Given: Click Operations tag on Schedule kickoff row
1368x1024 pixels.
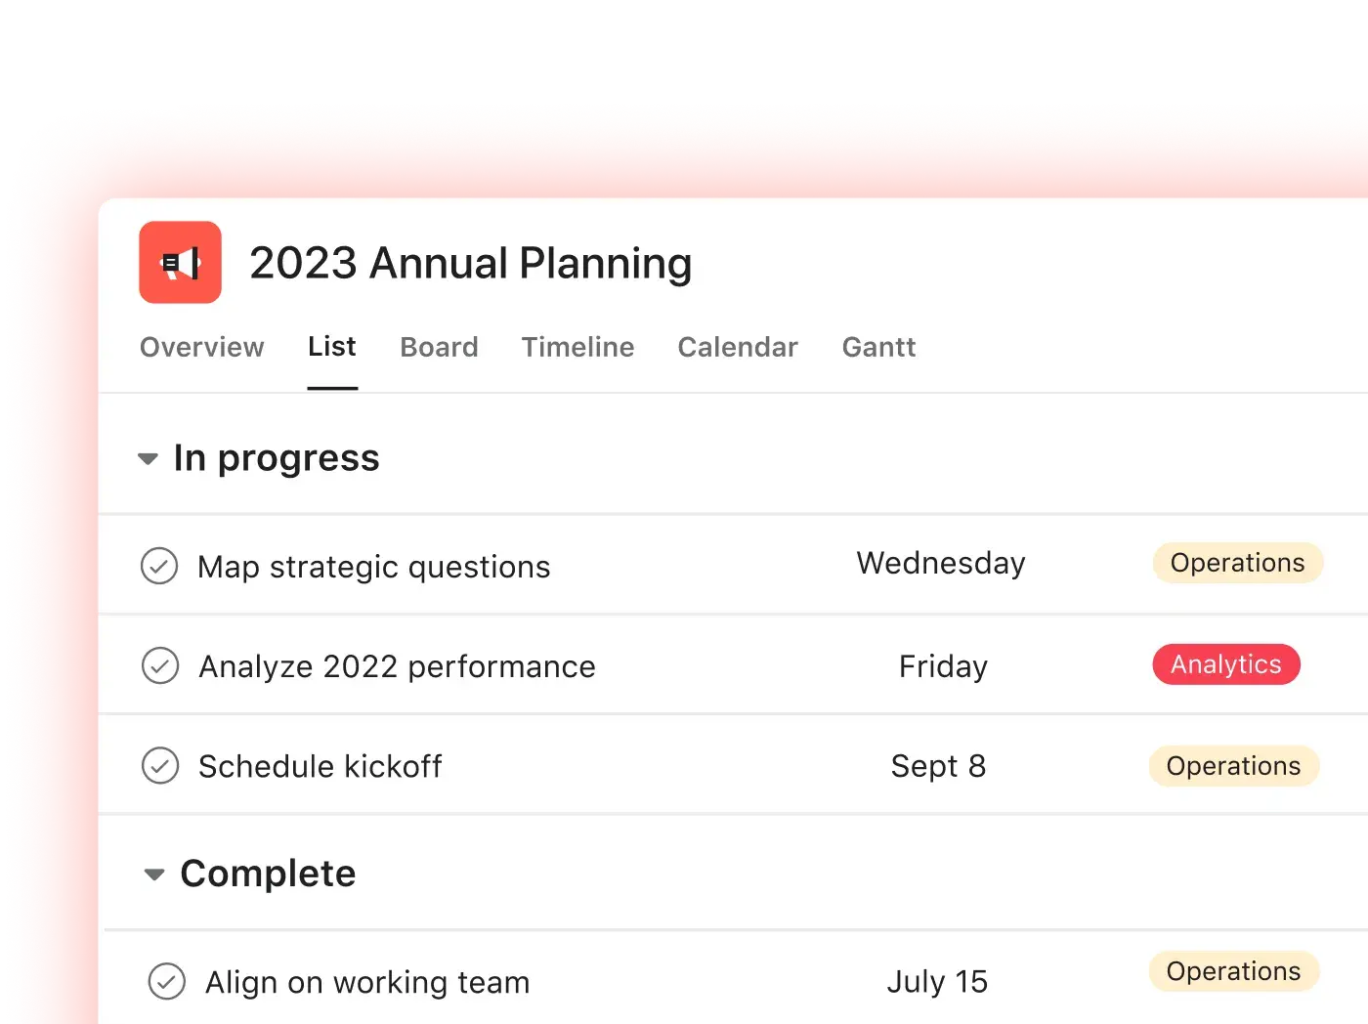Looking at the screenshot, I should click(1234, 766).
